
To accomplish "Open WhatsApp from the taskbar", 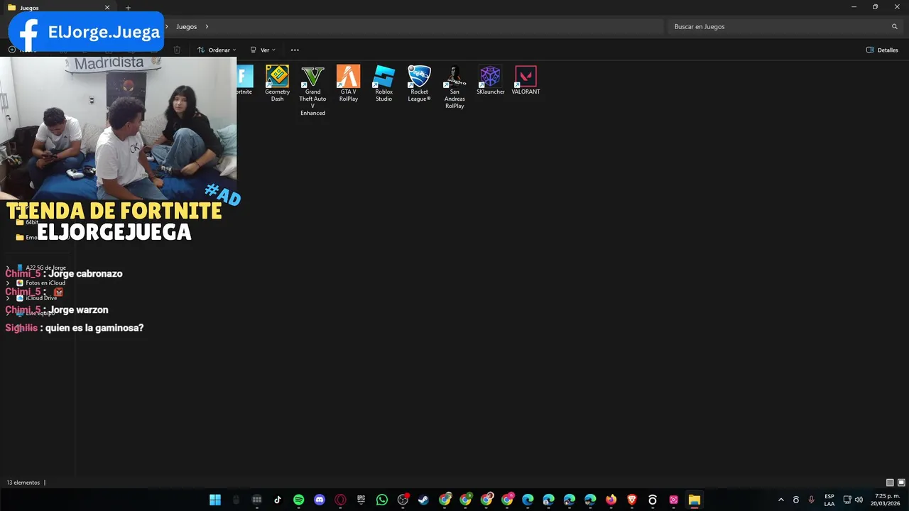I will pos(382,500).
